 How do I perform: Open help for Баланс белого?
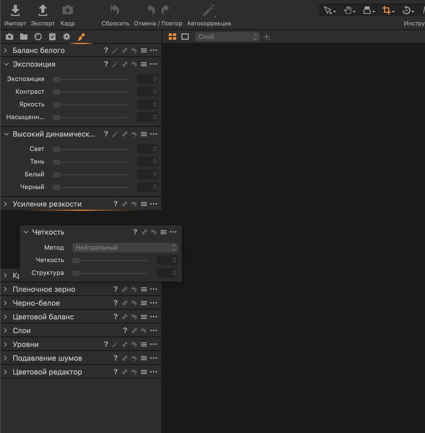click(x=106, y=51)
